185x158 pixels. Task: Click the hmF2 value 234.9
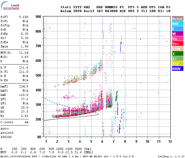(x=24, y=87)
